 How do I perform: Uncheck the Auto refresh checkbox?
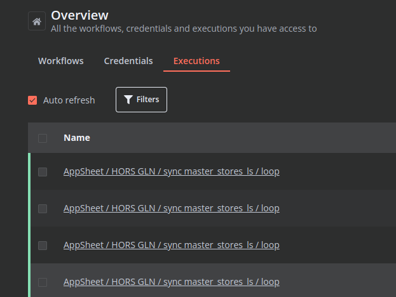pyautogui.click(x=32, y=100)
